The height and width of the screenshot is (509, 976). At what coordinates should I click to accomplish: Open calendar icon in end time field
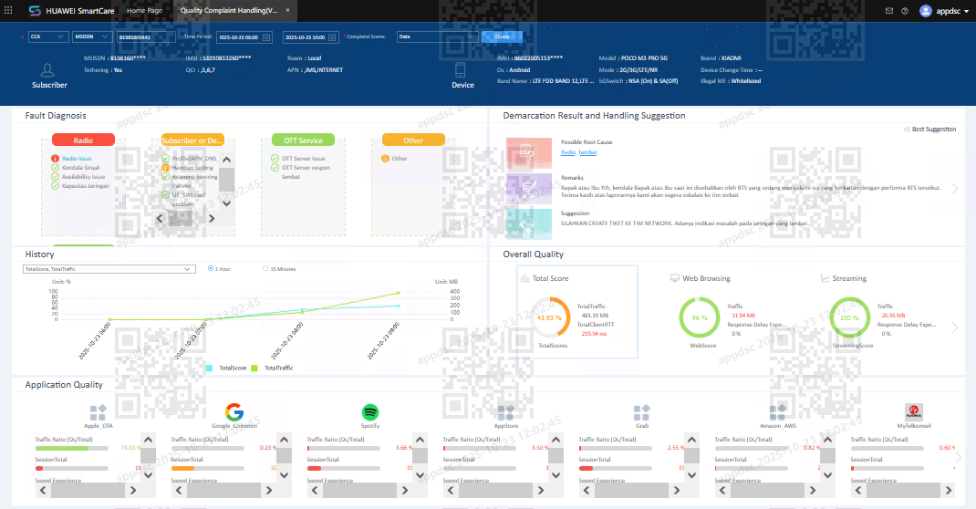pyautogui.click(x=332, y=37)
